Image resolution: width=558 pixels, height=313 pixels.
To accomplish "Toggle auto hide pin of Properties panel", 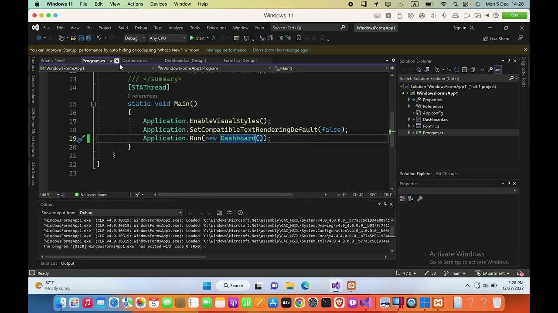I will click(x=509, y=183).
